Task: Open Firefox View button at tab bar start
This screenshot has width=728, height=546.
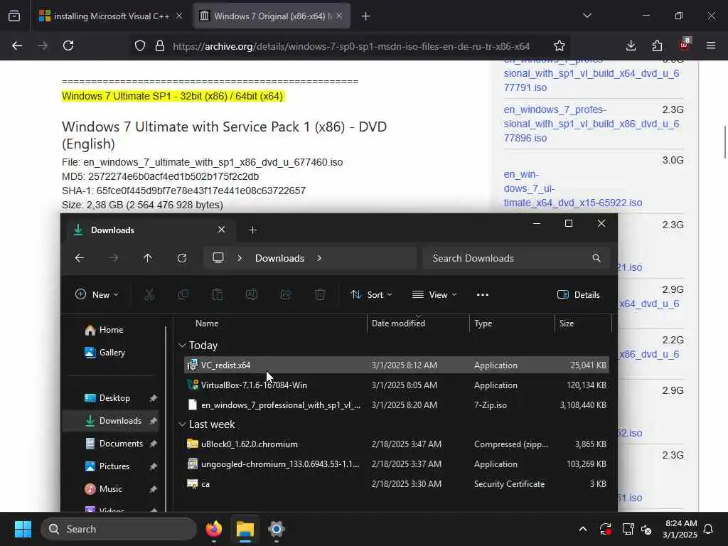Action: tap(14, 16)
